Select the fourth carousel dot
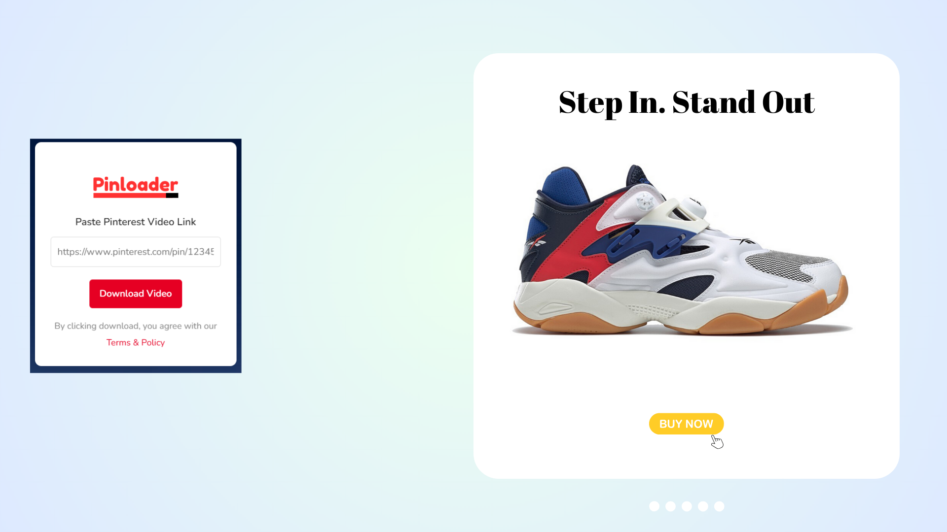 point(703,506)
